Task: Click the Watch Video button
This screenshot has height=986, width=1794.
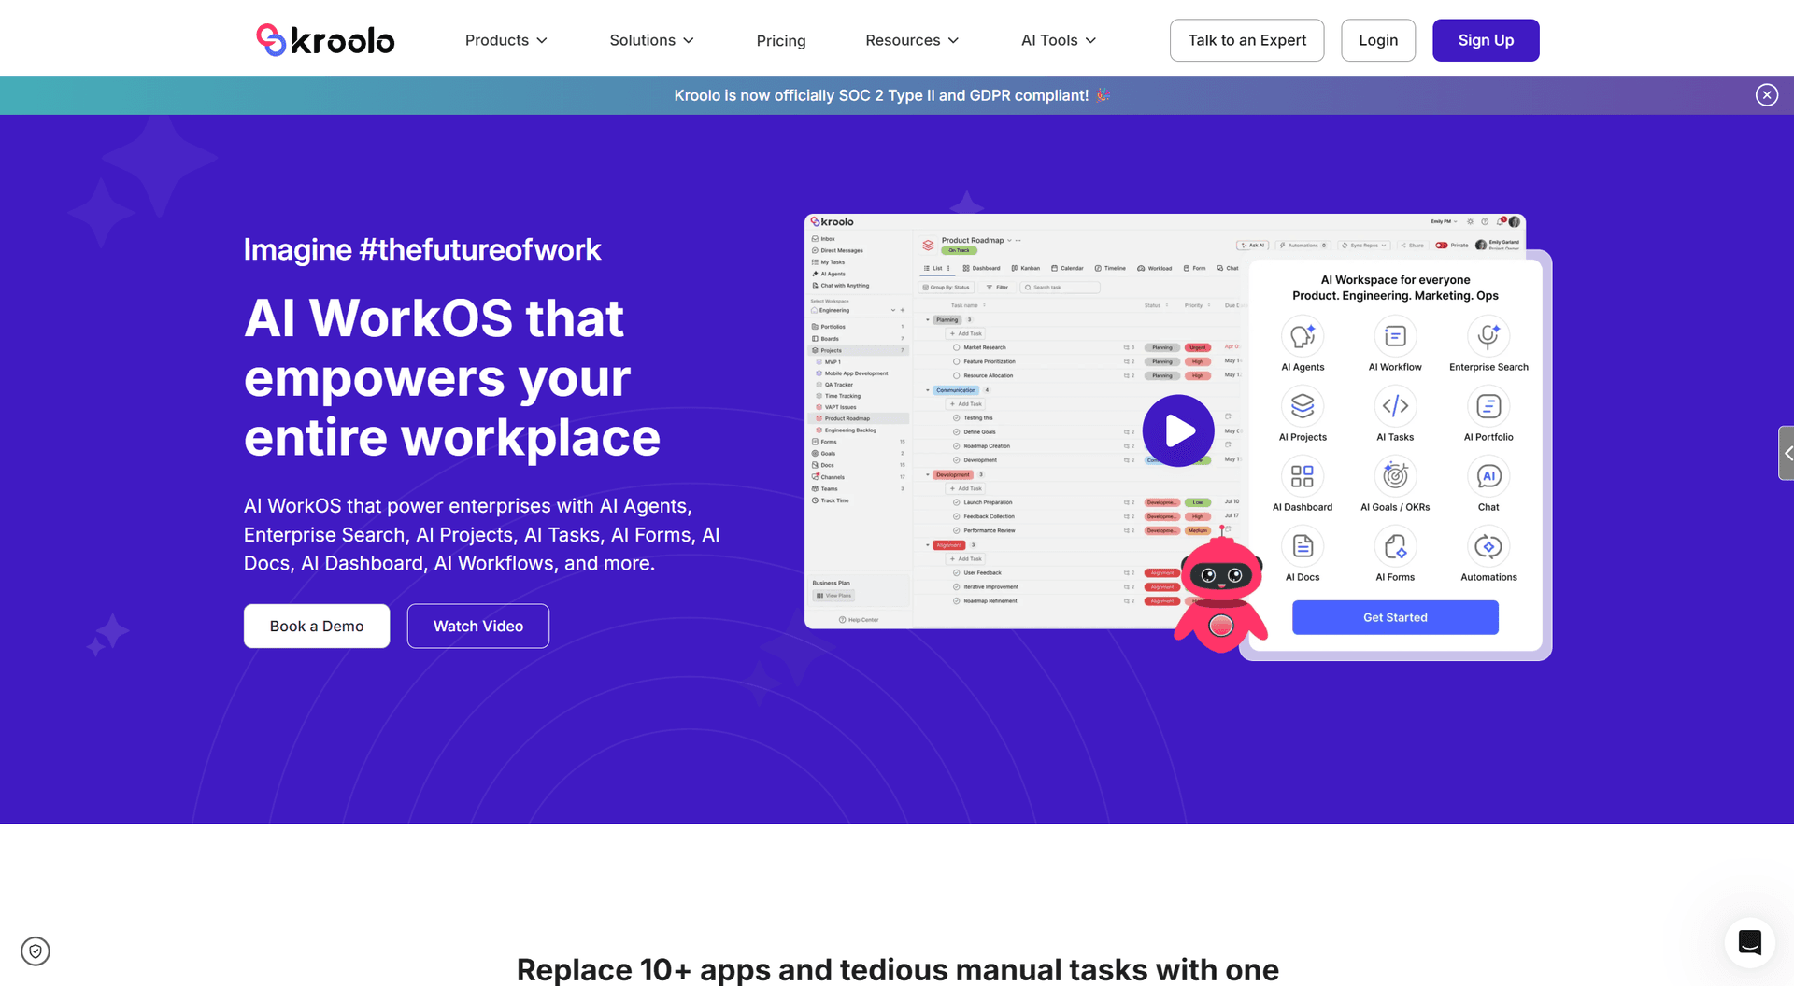Action: 478,626
